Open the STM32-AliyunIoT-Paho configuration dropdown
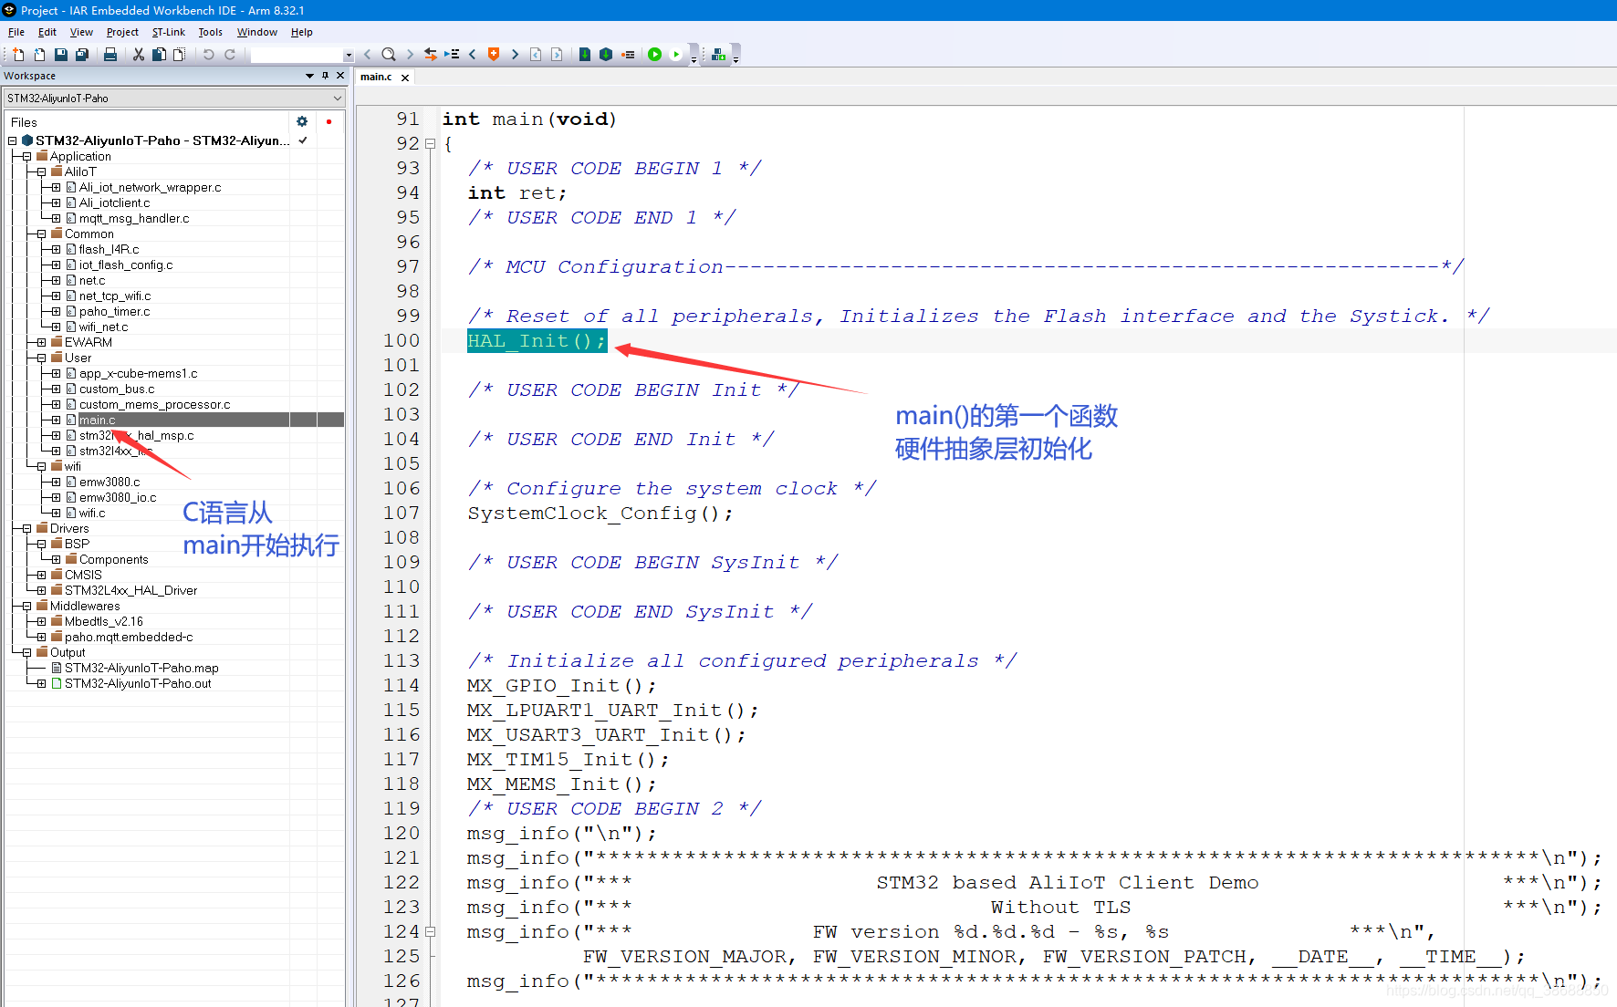Image resolution: width=1617 pixels, height=1007 pixels. click(338, 98)
